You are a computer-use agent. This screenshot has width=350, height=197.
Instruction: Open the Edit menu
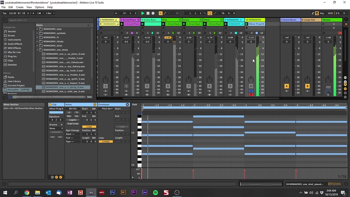pos(11,7)
